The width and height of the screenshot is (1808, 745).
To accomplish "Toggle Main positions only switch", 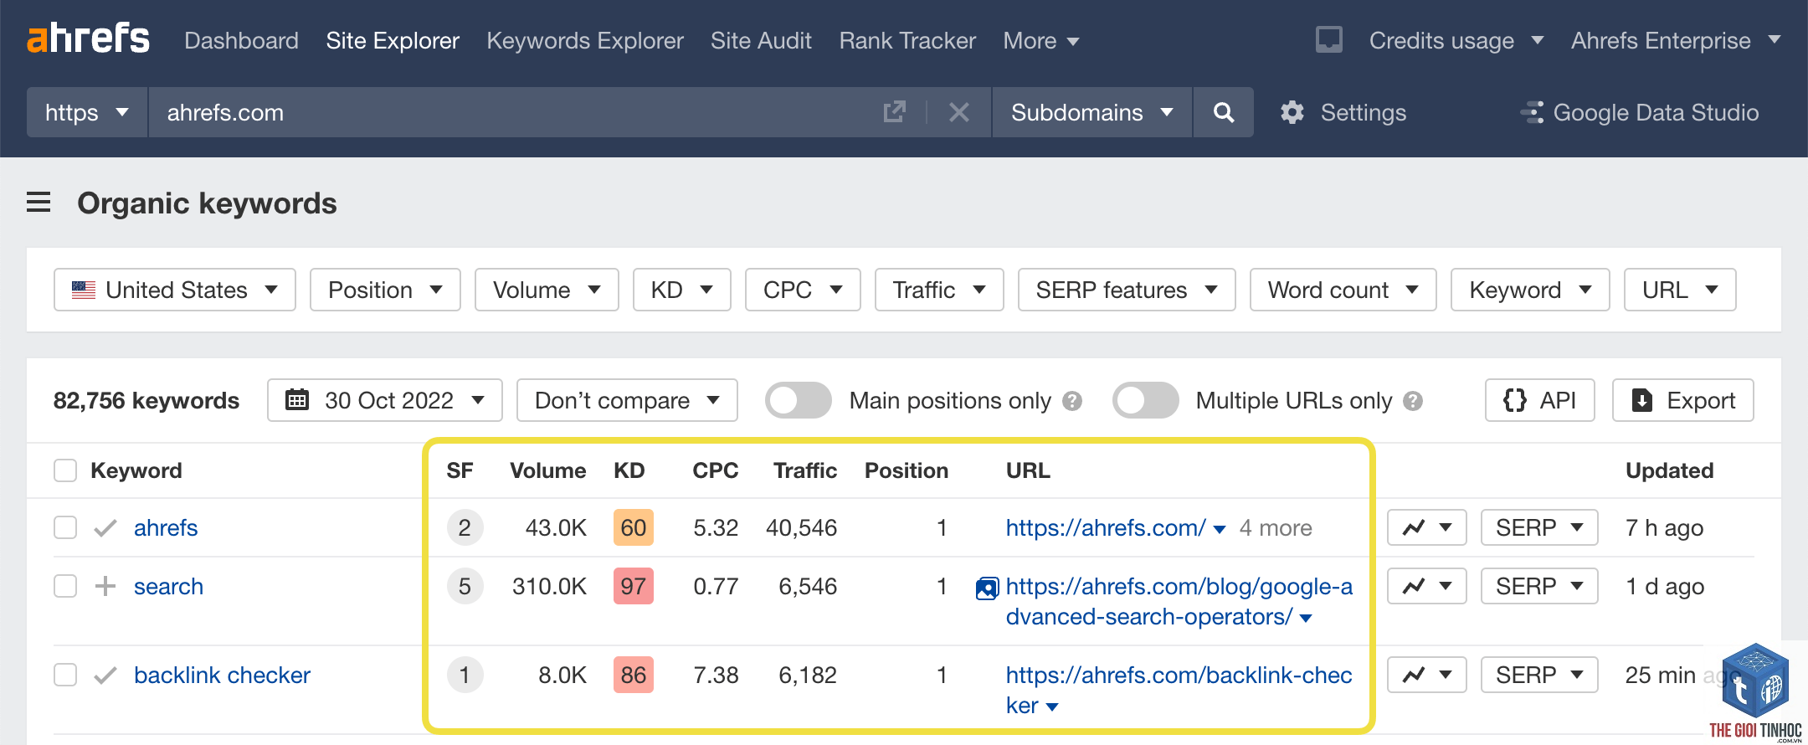I will point(798,400).
